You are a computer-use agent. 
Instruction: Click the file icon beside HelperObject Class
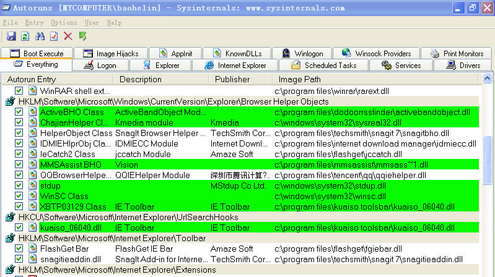32,133
